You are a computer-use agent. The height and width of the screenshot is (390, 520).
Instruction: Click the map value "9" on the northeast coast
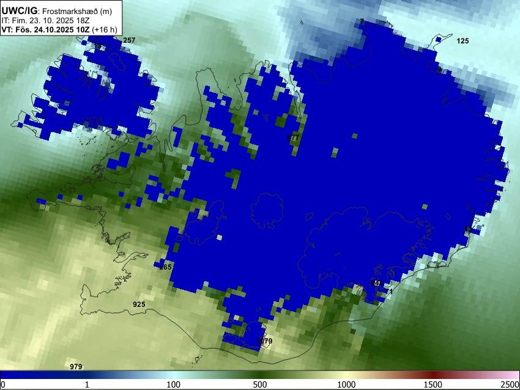point(439,69)
